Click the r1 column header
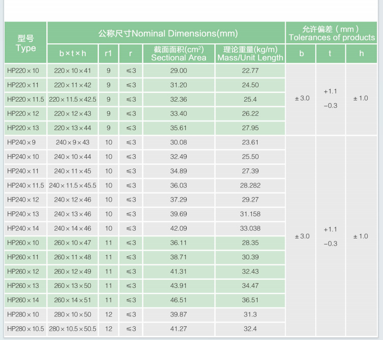Screen dimensions: 383x340 [x=108, y=54]
